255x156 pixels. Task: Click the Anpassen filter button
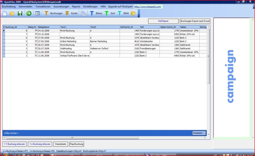tap(199, 133)
